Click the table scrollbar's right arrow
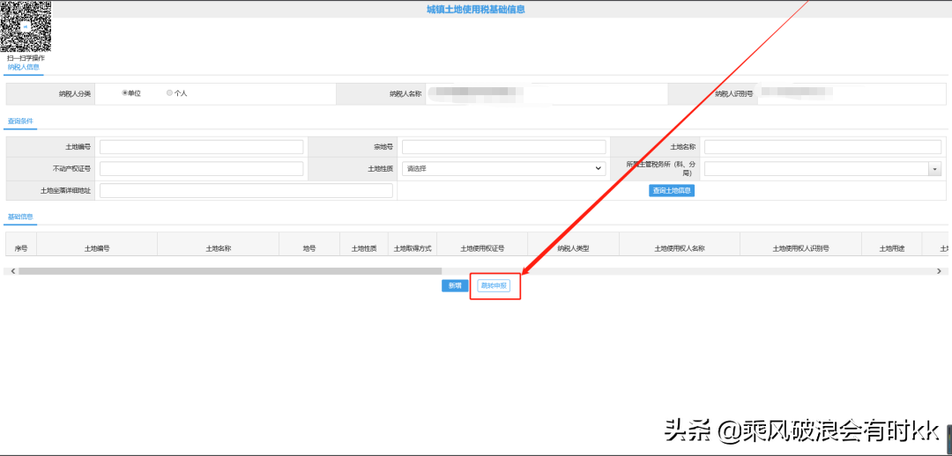Viewport: 952px width, 456px height. click(x=939, y=271)
